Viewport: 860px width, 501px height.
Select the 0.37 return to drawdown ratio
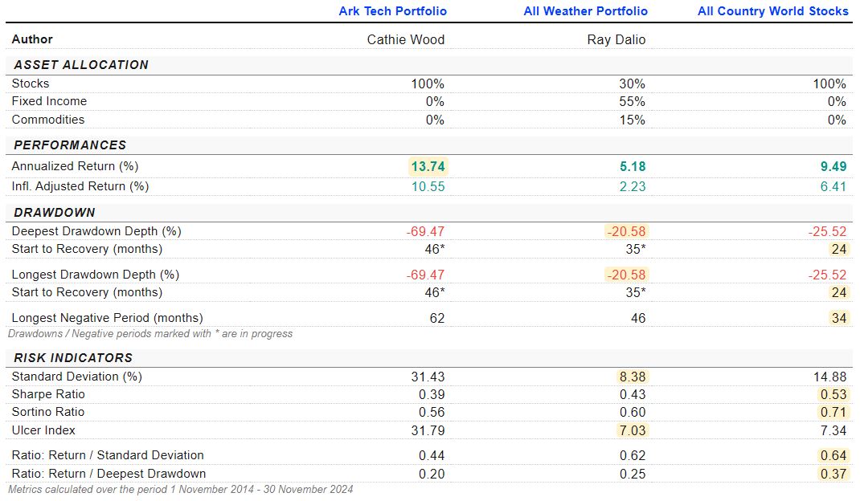tap(833, 475)
